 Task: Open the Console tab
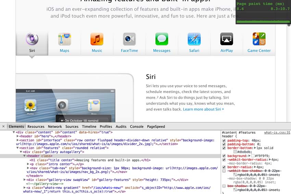137,127
